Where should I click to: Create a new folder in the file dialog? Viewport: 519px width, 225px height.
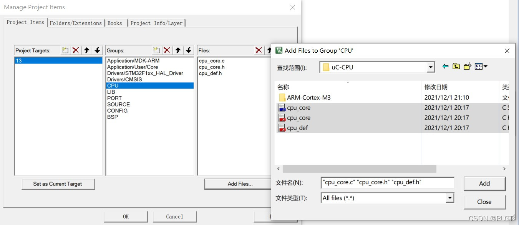pos(466,66)
